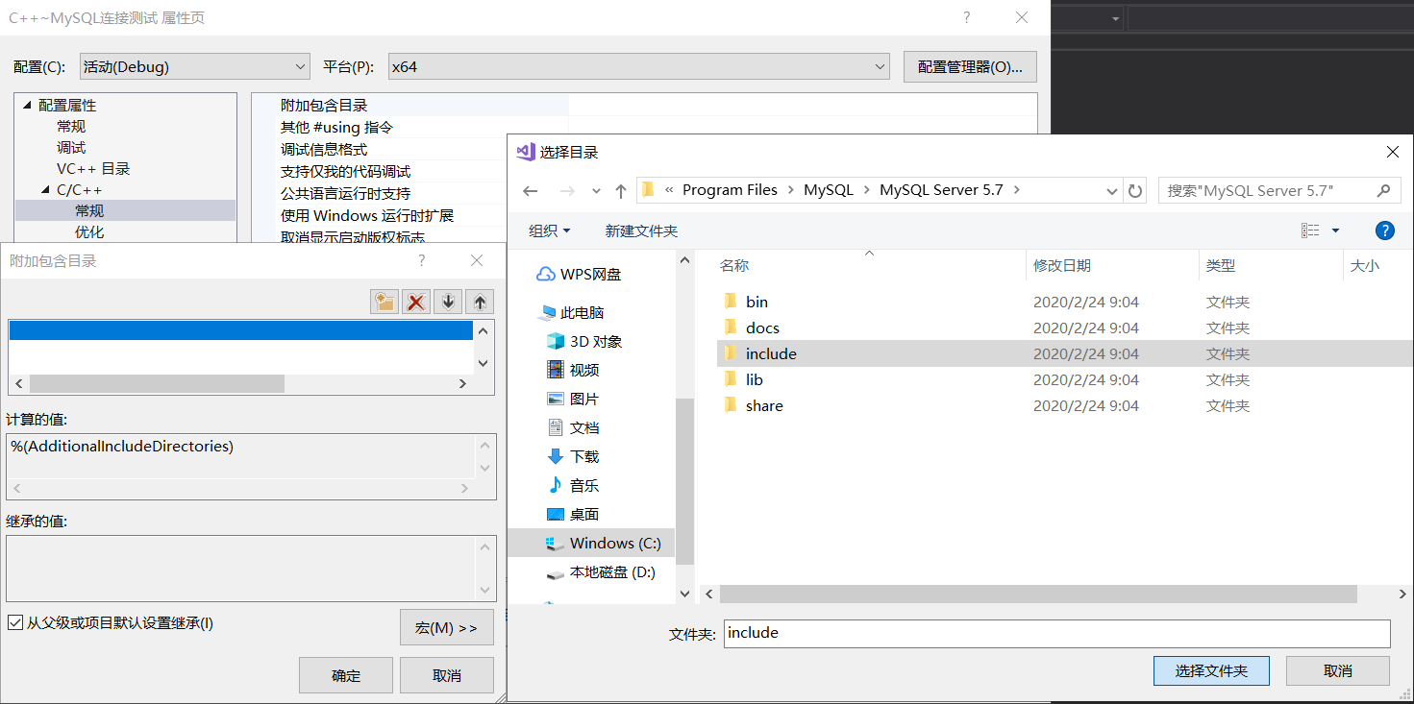Move line down with down arrow icon
This screenshot has width=1414, height=704.
pos(448,302)
